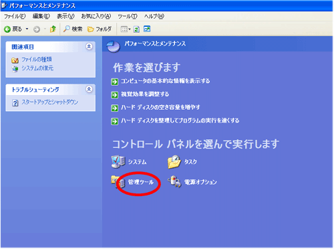Click the パフォーマンスとメンテナンス header pie icon
334x249 pixels.
(114, 46)
